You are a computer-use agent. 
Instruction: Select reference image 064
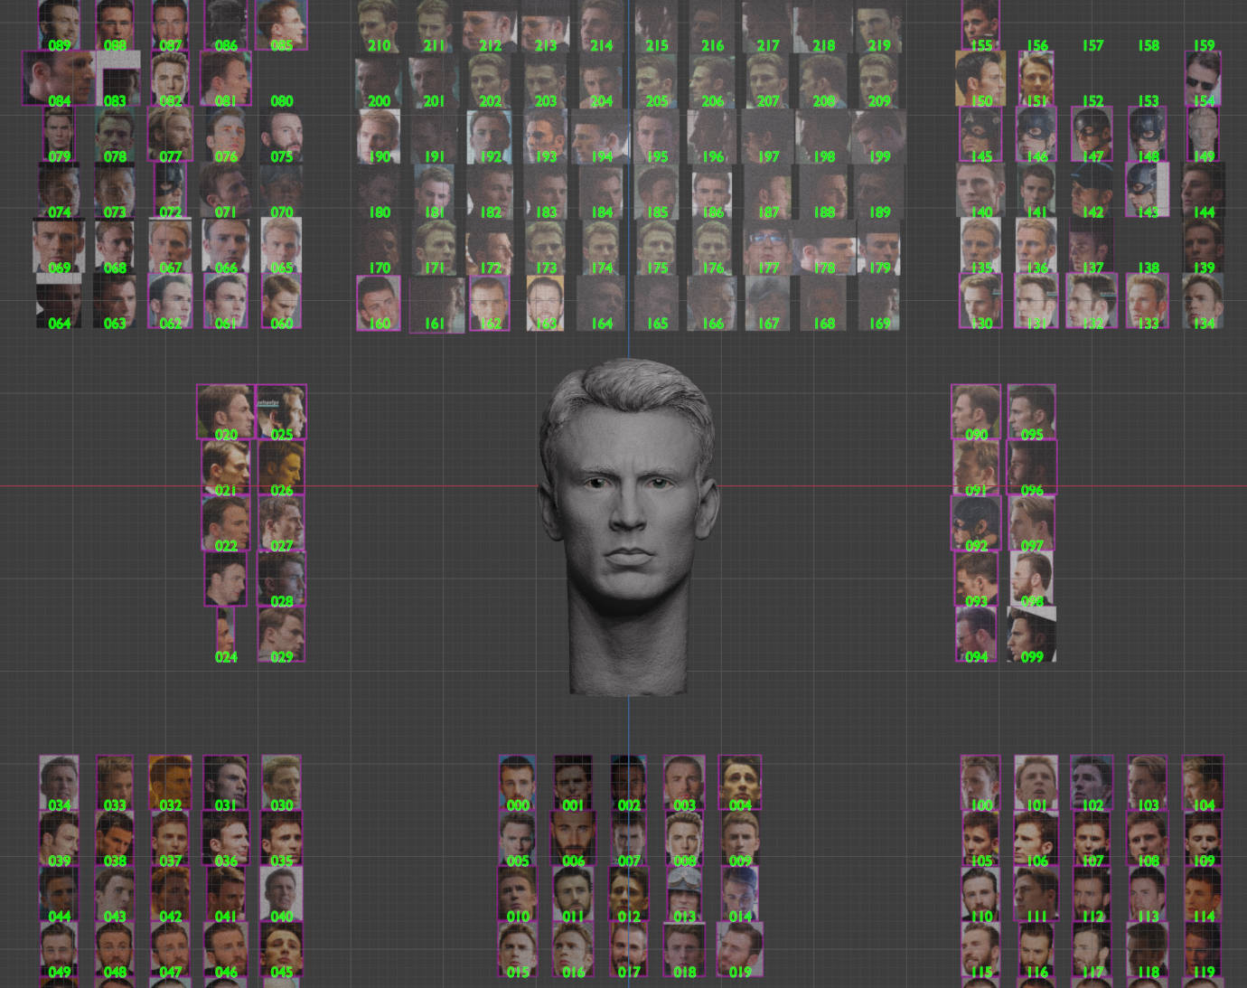59,301
